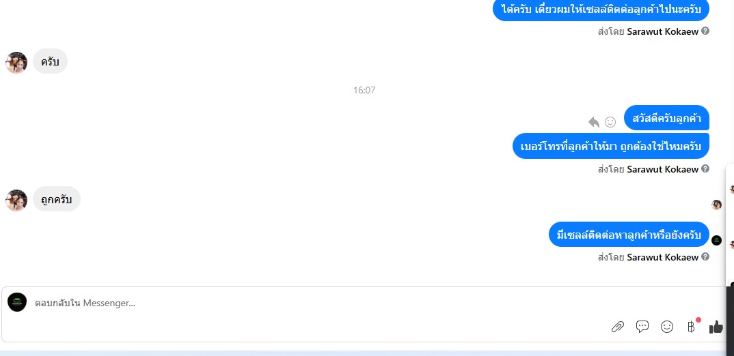Click the page avatar beside the reply box
The height and width of the screenshot is (356, 734).
click(x=17, y=302)
